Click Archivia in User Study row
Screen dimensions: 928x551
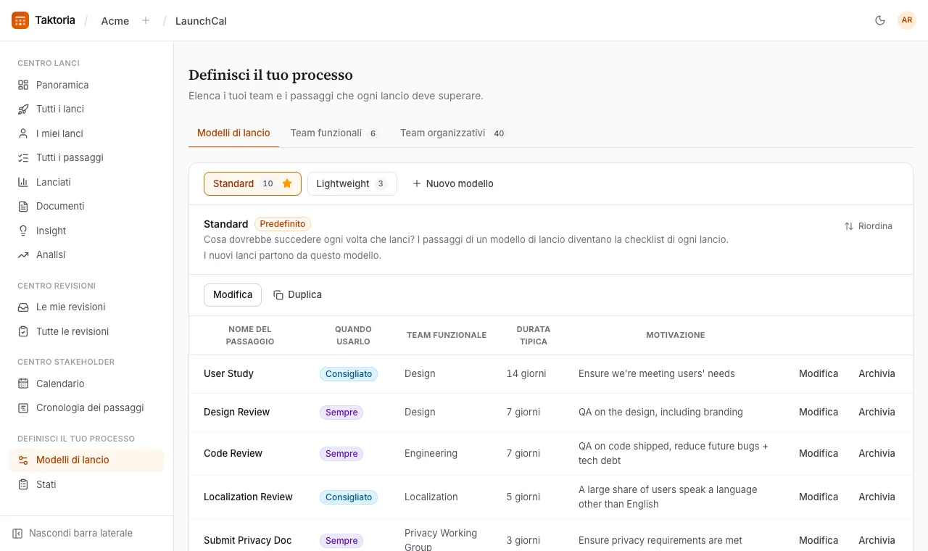pyautogui.click(x=877, y=373)
